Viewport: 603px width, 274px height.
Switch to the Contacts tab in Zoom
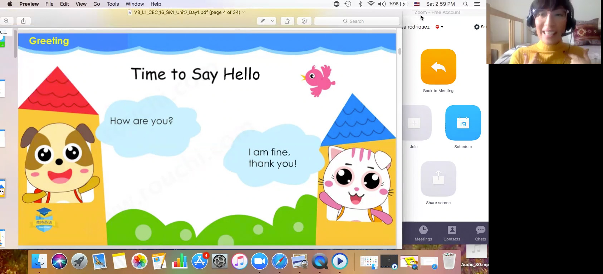click(452, 233)
